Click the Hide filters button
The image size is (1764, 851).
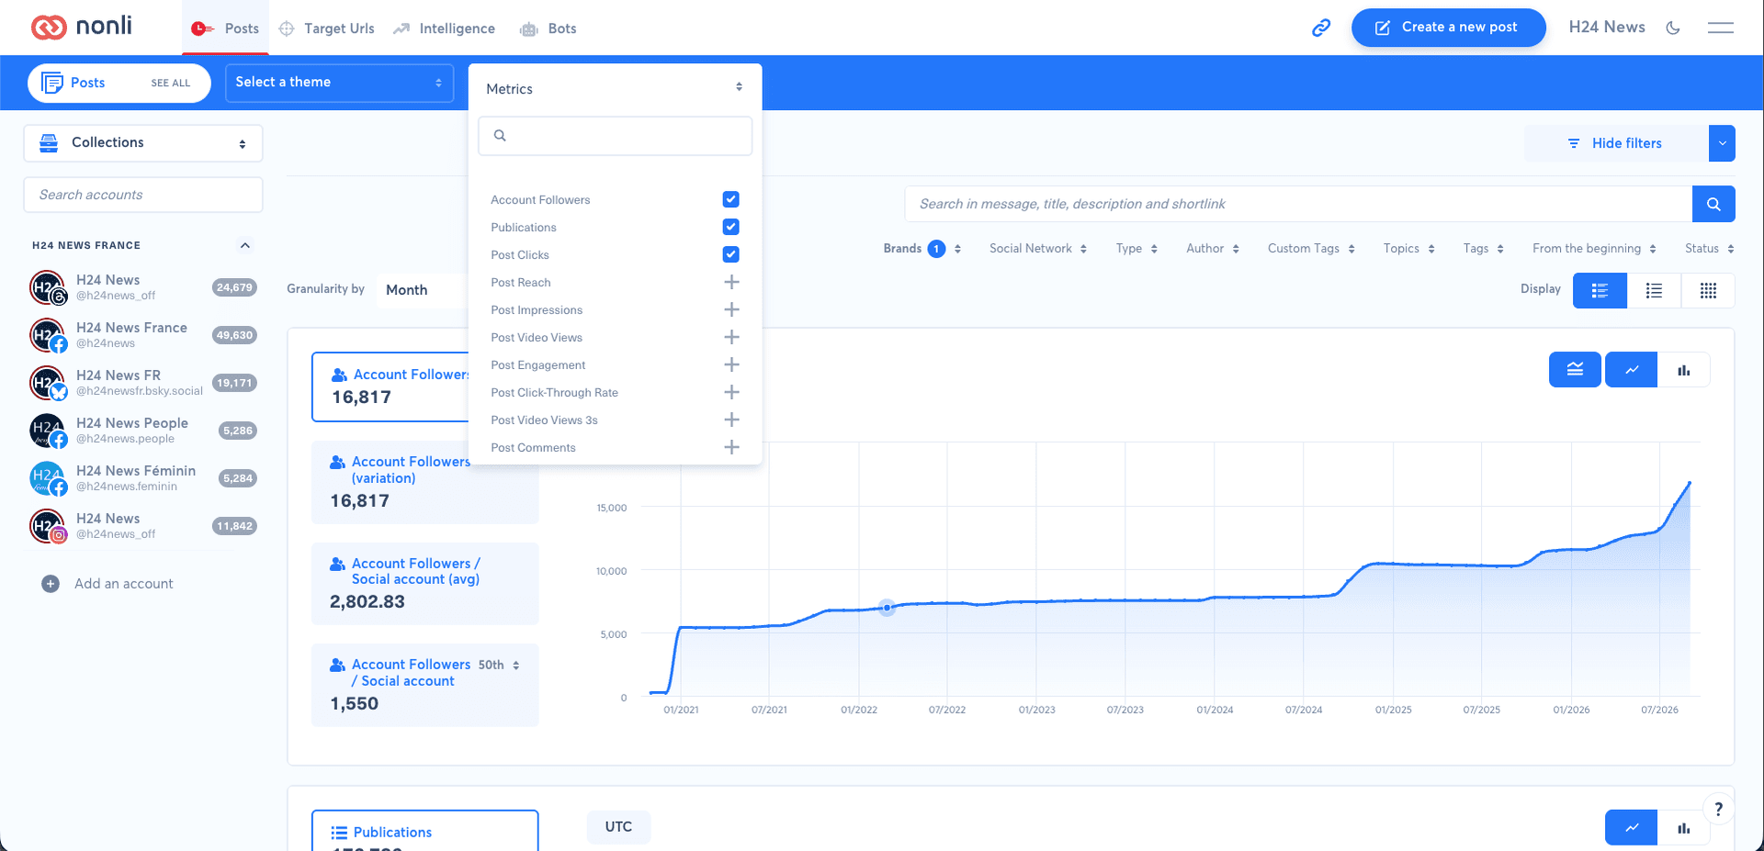1615,143
